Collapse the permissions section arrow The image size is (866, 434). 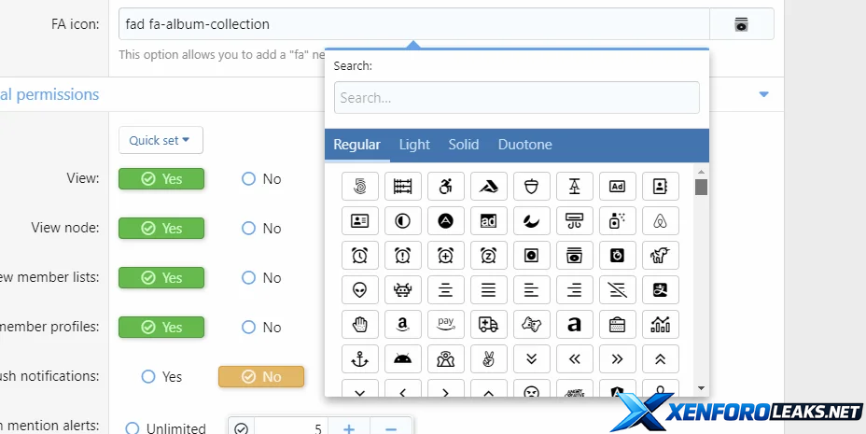[763, 94]
